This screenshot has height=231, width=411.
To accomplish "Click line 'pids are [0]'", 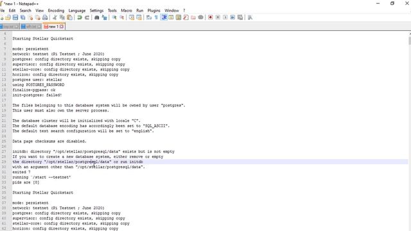I will (x=26, y=182).
